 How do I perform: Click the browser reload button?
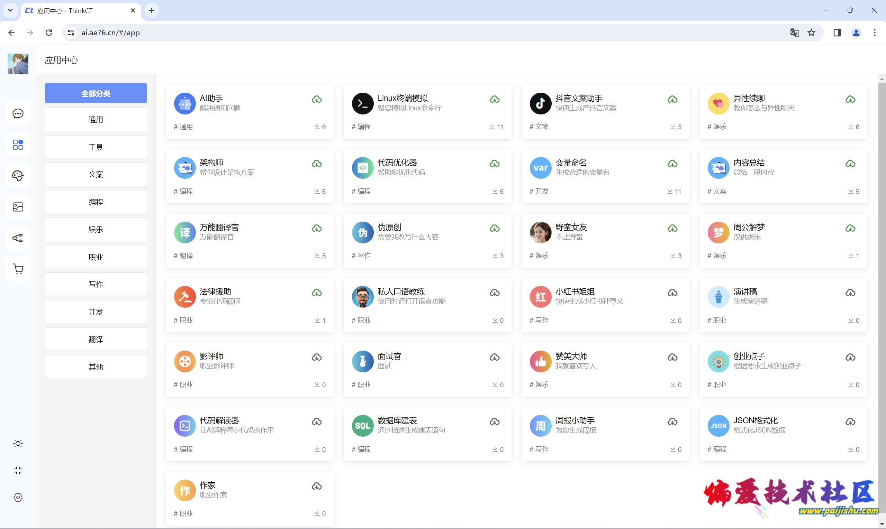[x=49, y=33]
